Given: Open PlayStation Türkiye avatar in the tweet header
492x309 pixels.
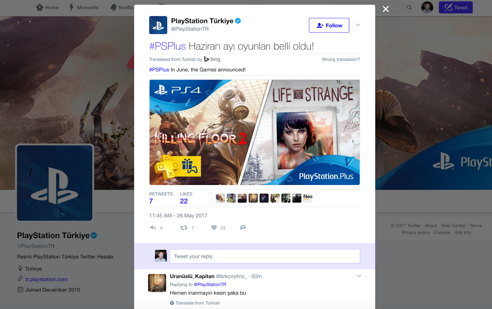Looking at the screenshot, I should [x=158, y=25].
